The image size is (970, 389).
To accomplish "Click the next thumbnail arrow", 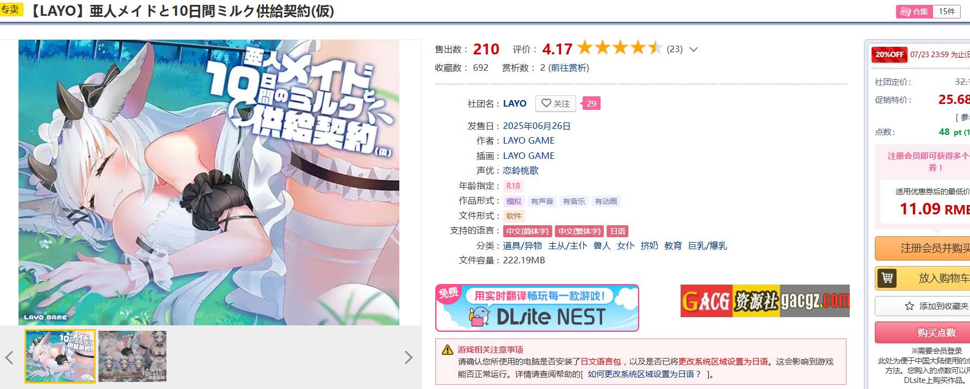I will tap(409, 357).
